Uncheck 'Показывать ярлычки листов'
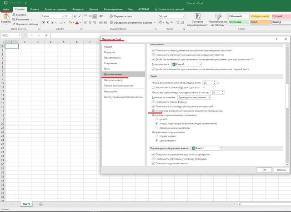Image resolution: width=291 pixels, height=212 pixels. (x=153, y=163)
